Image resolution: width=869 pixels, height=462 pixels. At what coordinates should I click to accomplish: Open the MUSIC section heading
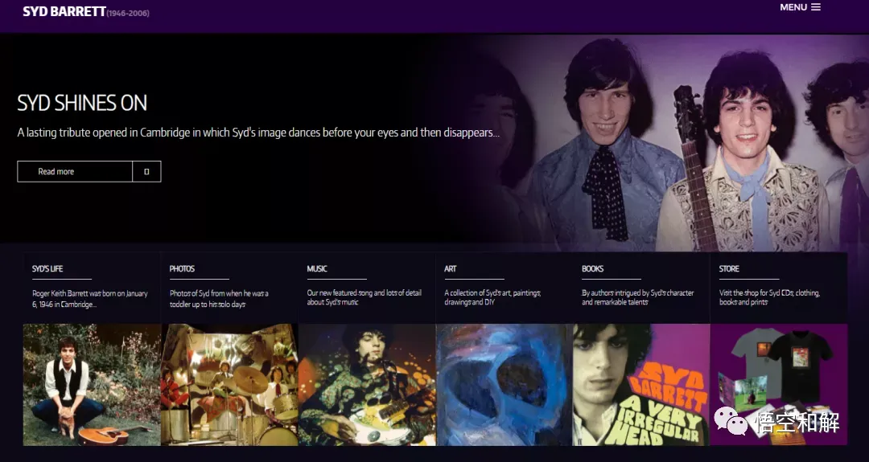(317, 269)
